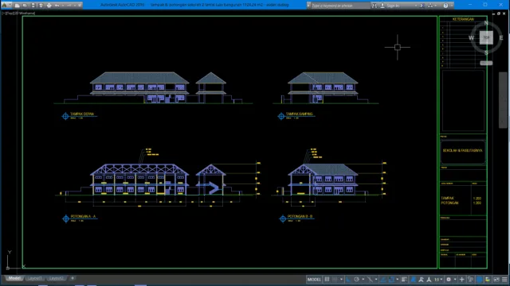Toggle Ortho mode in the status bar
The image size is (510, 286).
tap(348, 279)
